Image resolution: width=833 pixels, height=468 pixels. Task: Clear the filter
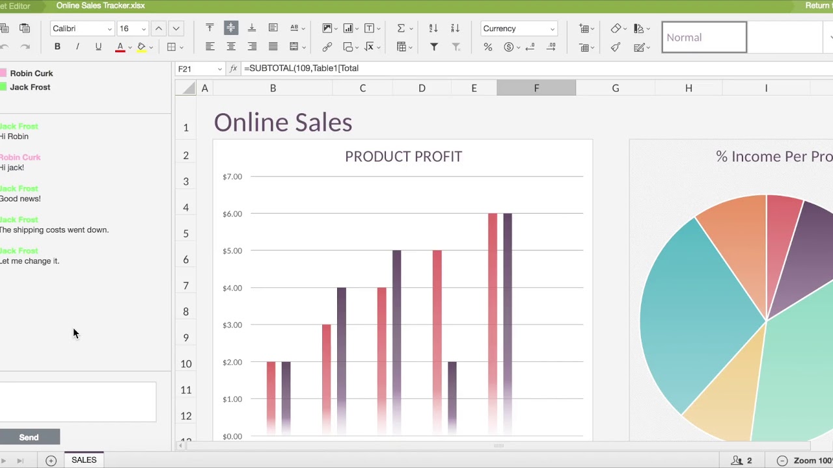pos(456,47)
